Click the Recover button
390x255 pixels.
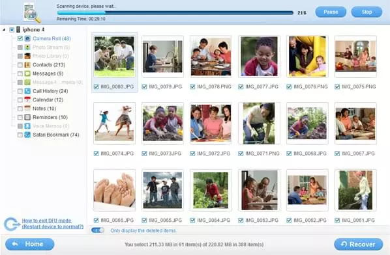[359, 245]
